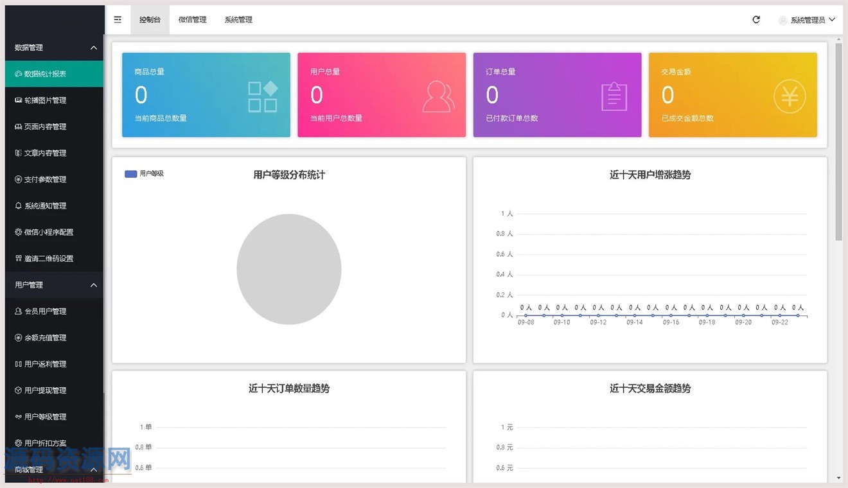Select the 控制台 tab
Viewport: 848px width, 488px height.
150,20
